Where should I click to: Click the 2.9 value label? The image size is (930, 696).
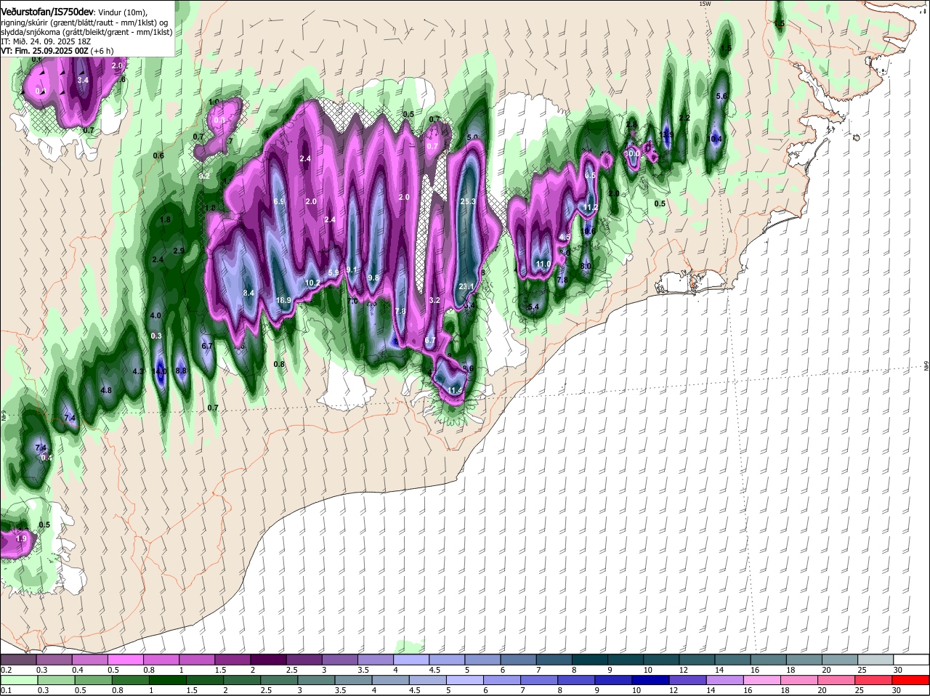click(179, 251)
